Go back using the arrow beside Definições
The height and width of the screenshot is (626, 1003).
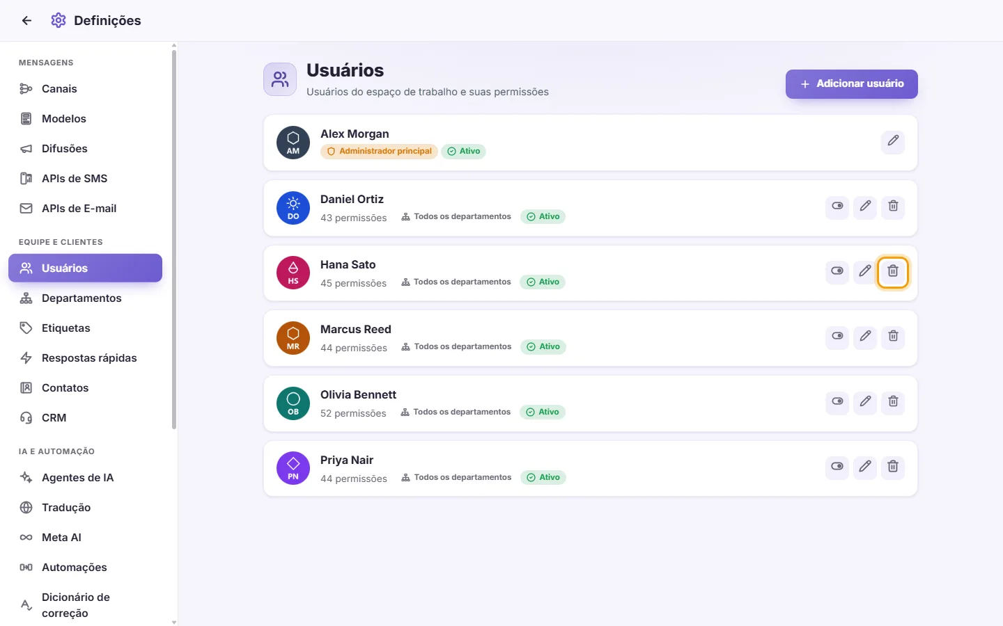pos(26,21)
